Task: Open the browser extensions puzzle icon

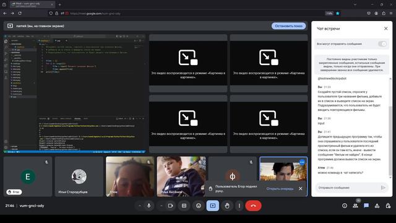Action: click(384, 14)
